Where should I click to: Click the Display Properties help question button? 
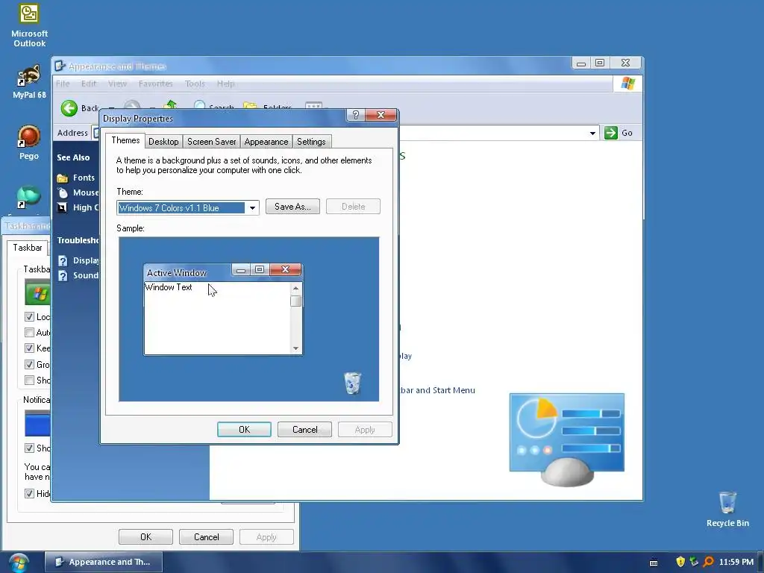tap(356, 115)
